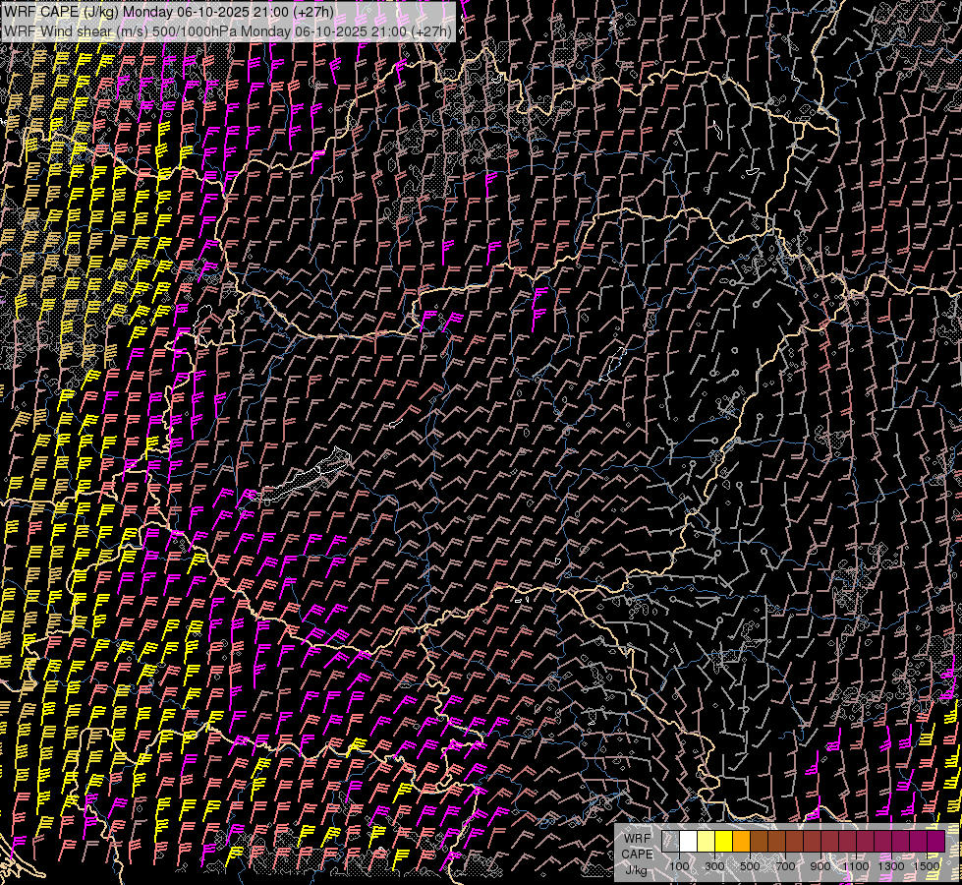Select the 500 value under the color bar
962x885 pixels.
(x=750, y=865)
